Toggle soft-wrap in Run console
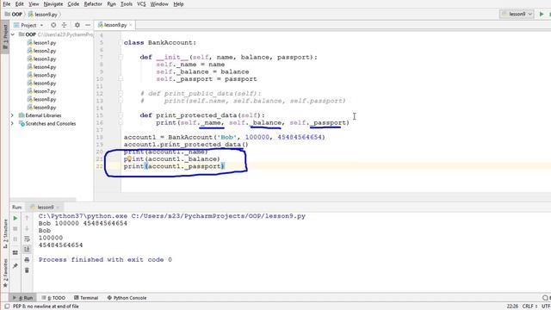 tap(27, 239)
